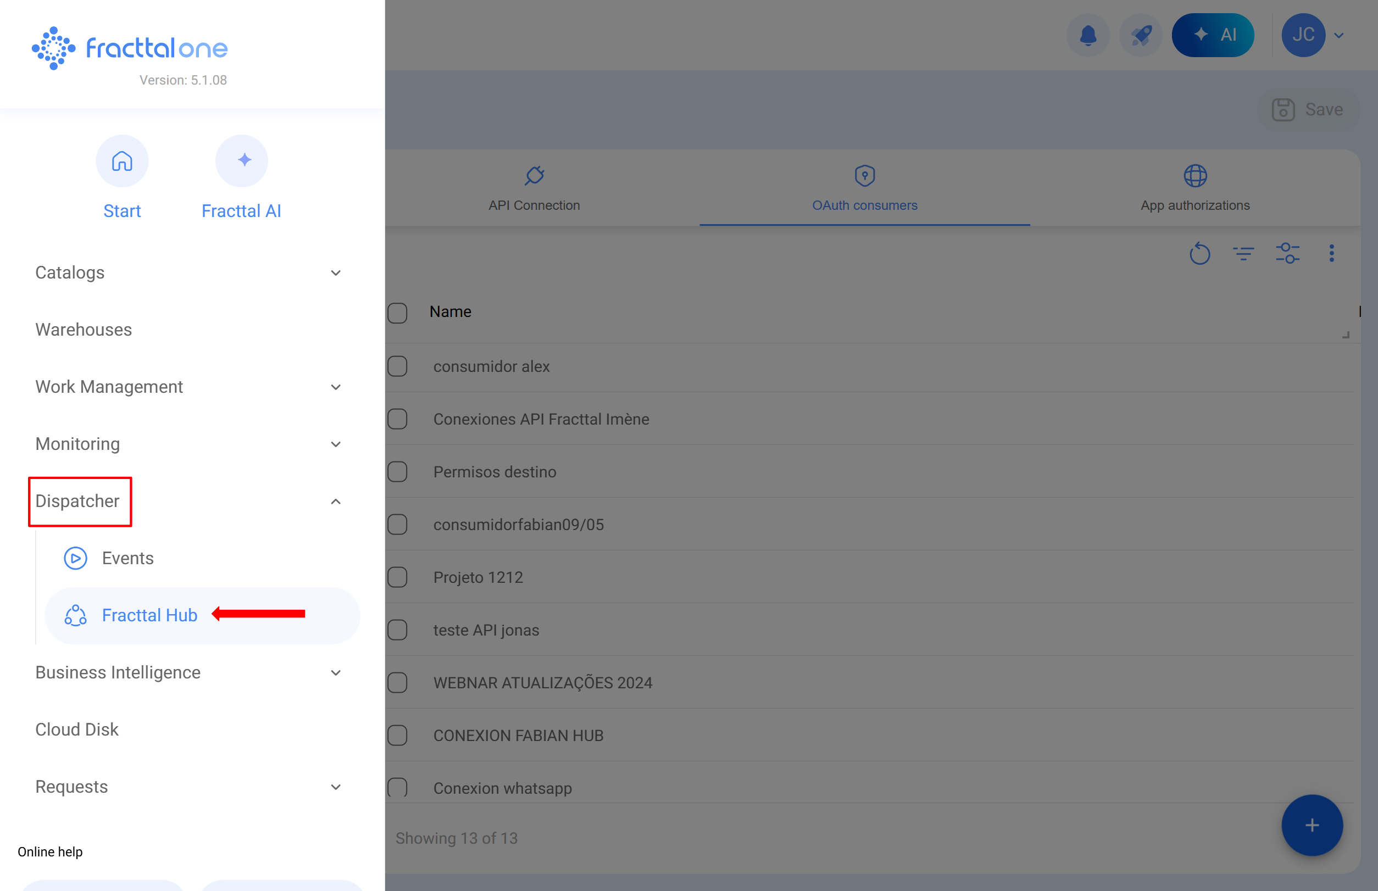The height and width of the screenshot is (891, 1378).
Task: Click the Start home icon
Action: tap(122, 161)
